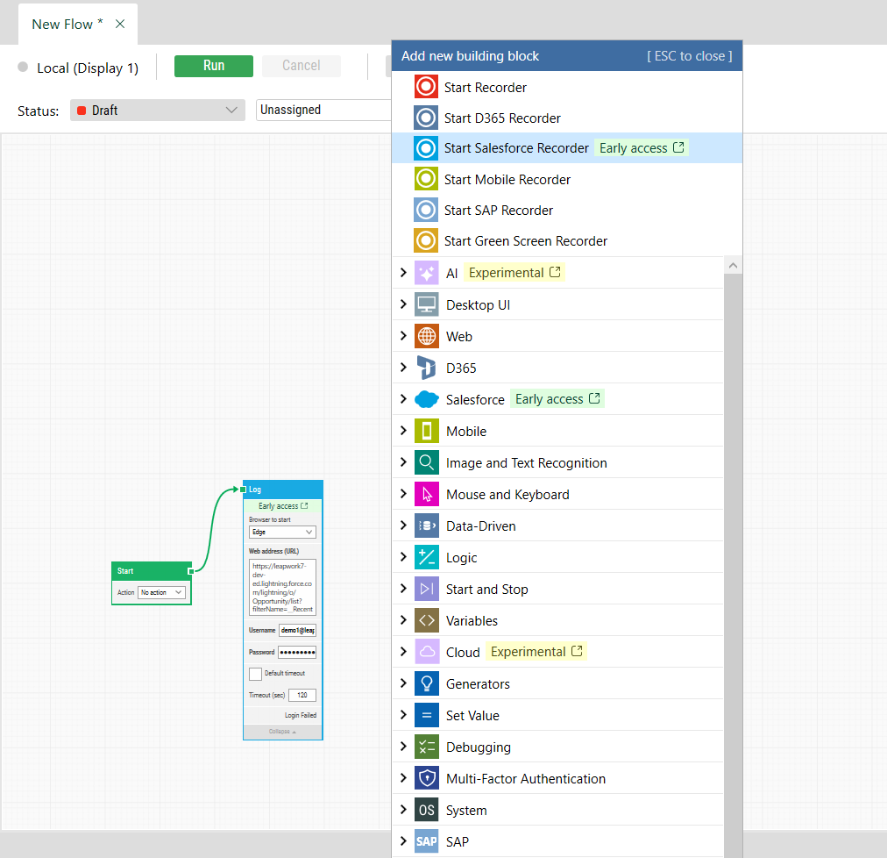Switch to the New Flow tab
Screen dimensions: 887x858
pos(66,24)
